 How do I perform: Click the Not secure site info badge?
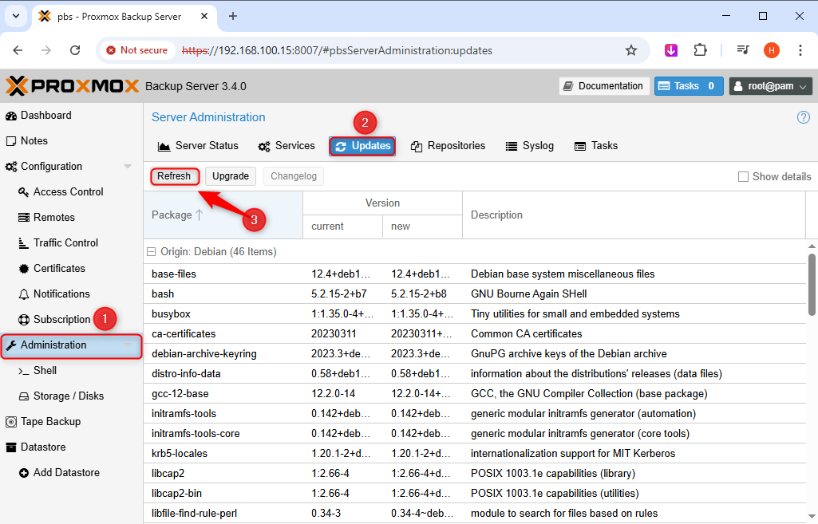point(137,50)
